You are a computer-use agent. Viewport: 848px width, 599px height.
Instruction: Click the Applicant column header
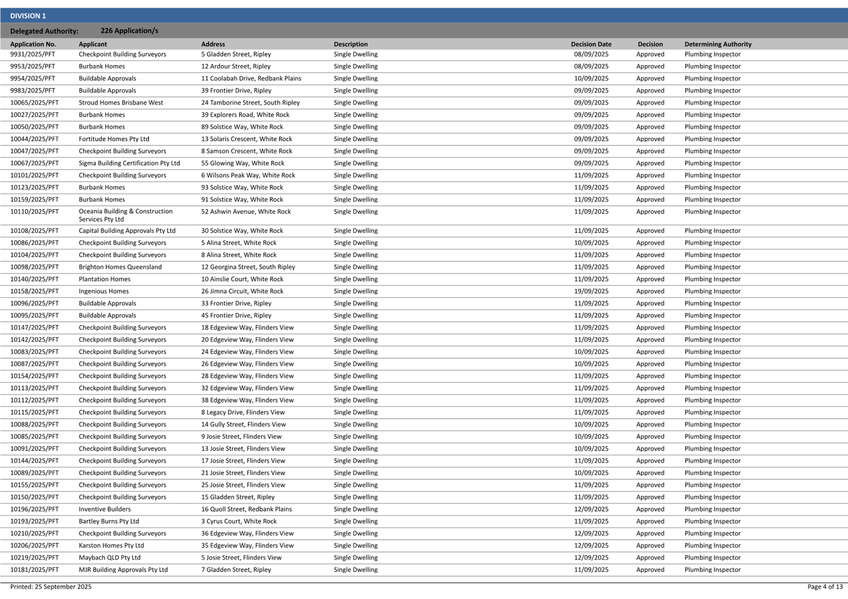(93, 44)
